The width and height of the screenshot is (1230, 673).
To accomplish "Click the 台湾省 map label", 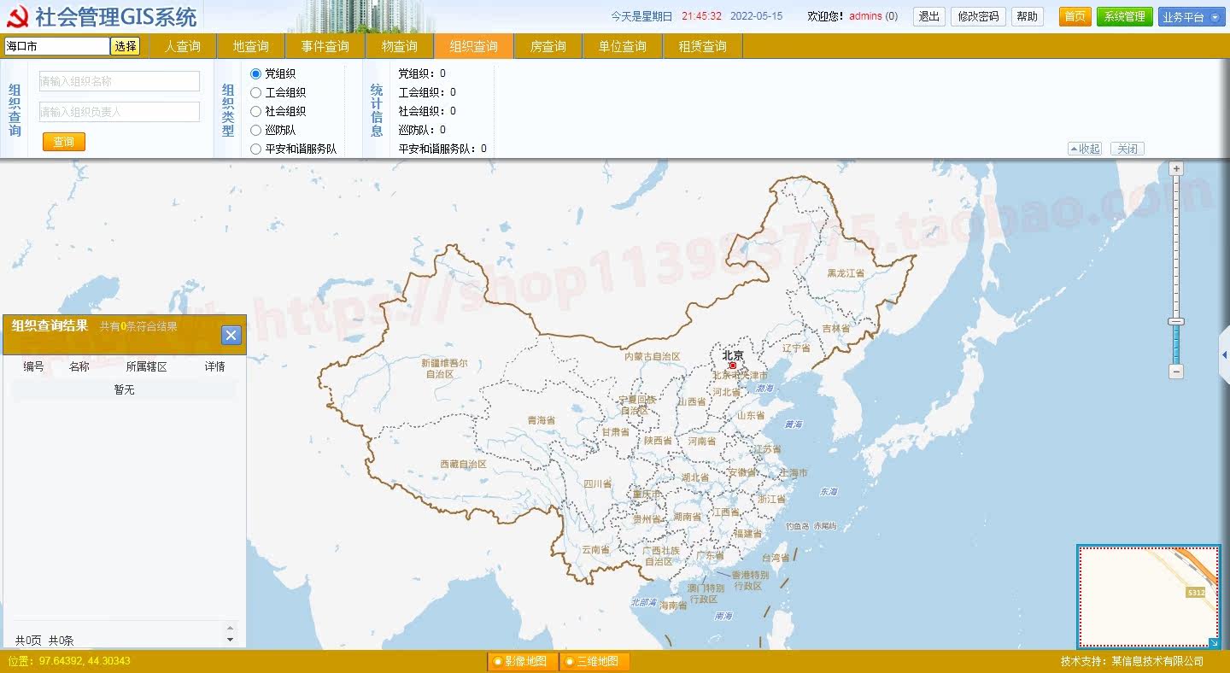I will pos(775,558).
